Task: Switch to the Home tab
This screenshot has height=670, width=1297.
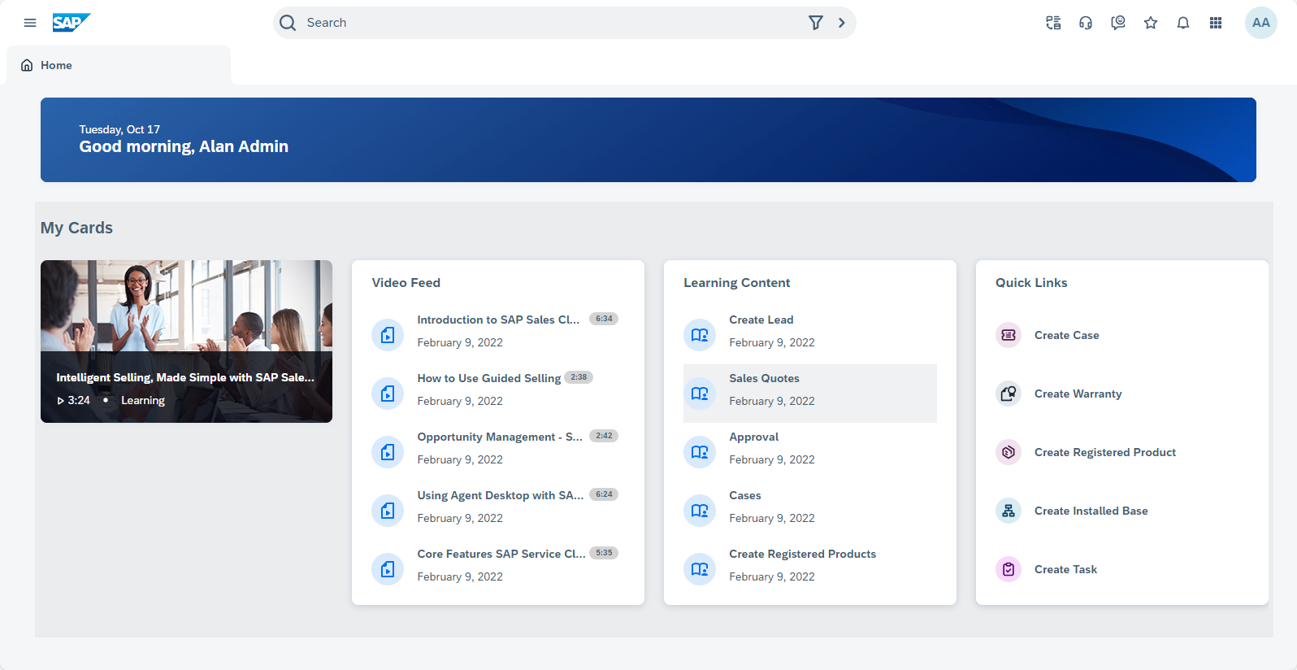Action: (x=56, y=65)
